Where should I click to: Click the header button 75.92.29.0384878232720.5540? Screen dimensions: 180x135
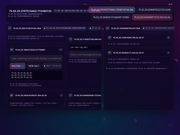[x=154, y=10]
